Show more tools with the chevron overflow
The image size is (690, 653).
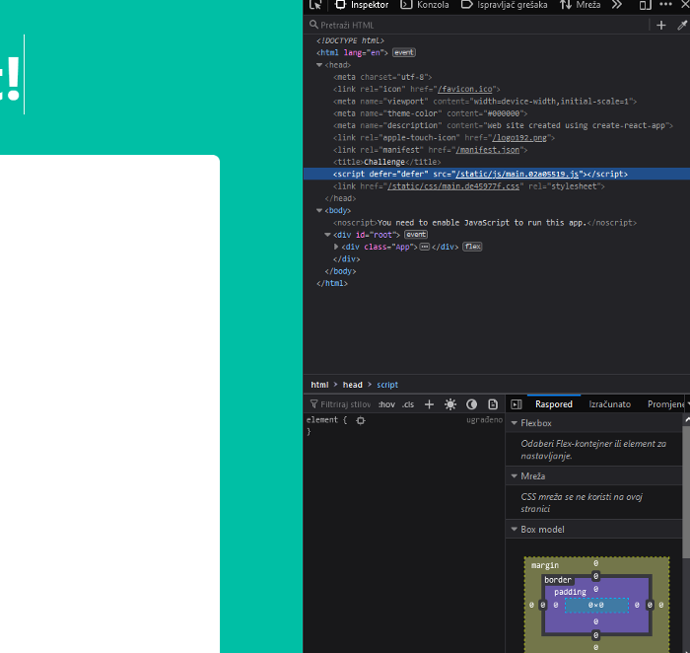tap(617, 5)
